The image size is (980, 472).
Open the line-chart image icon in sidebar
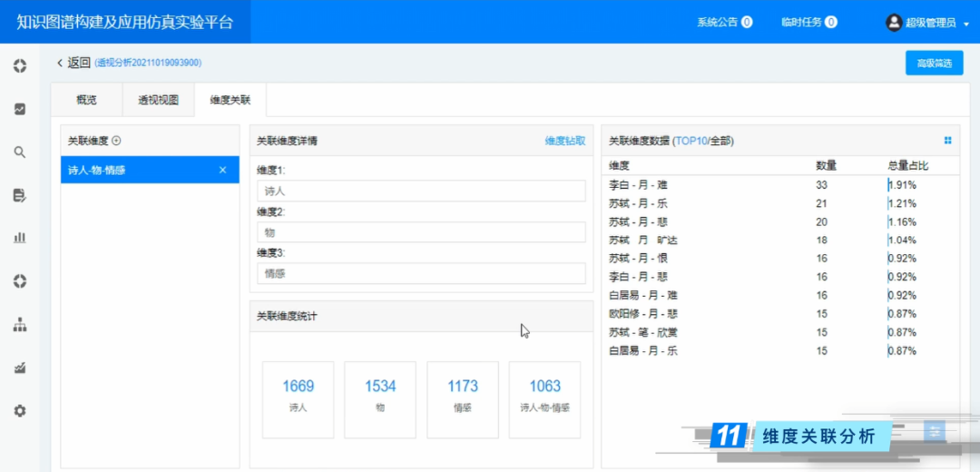click(20, 109)
